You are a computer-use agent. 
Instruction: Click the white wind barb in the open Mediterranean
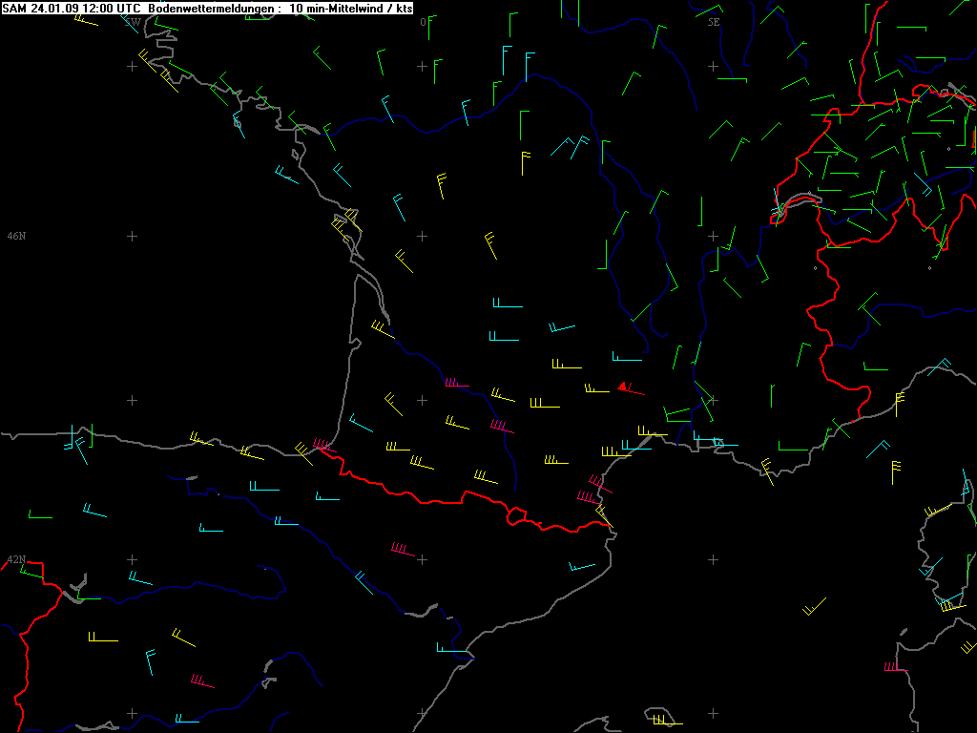[814, 606]
